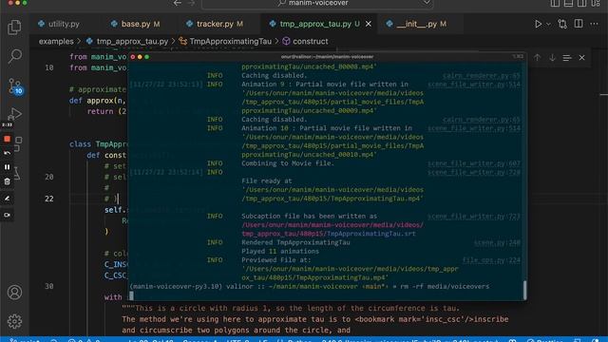Toggle the recording overlay camera icon
This screenshot has width=608, height=342.
pyautogui.click(x=7, y=215)
